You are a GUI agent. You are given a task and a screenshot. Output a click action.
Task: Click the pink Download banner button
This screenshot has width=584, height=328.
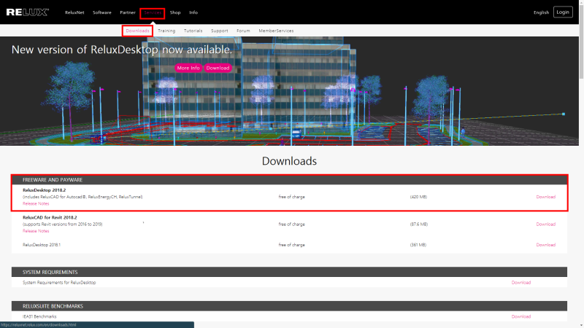[x=218, y=68]
